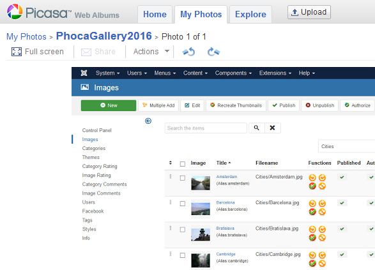Screen dimensions: 375x270
Task: Select Images in the sidebar
Action: click(90, 139)
